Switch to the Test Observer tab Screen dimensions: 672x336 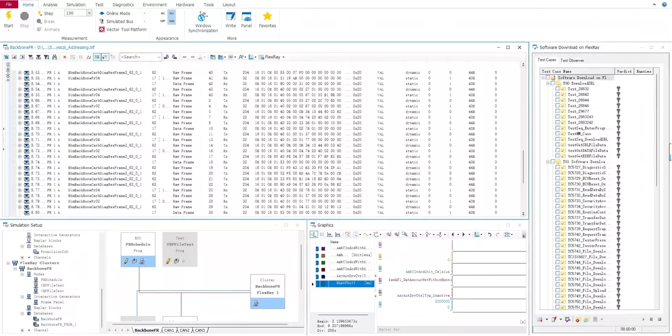click(x=572, y=60)
